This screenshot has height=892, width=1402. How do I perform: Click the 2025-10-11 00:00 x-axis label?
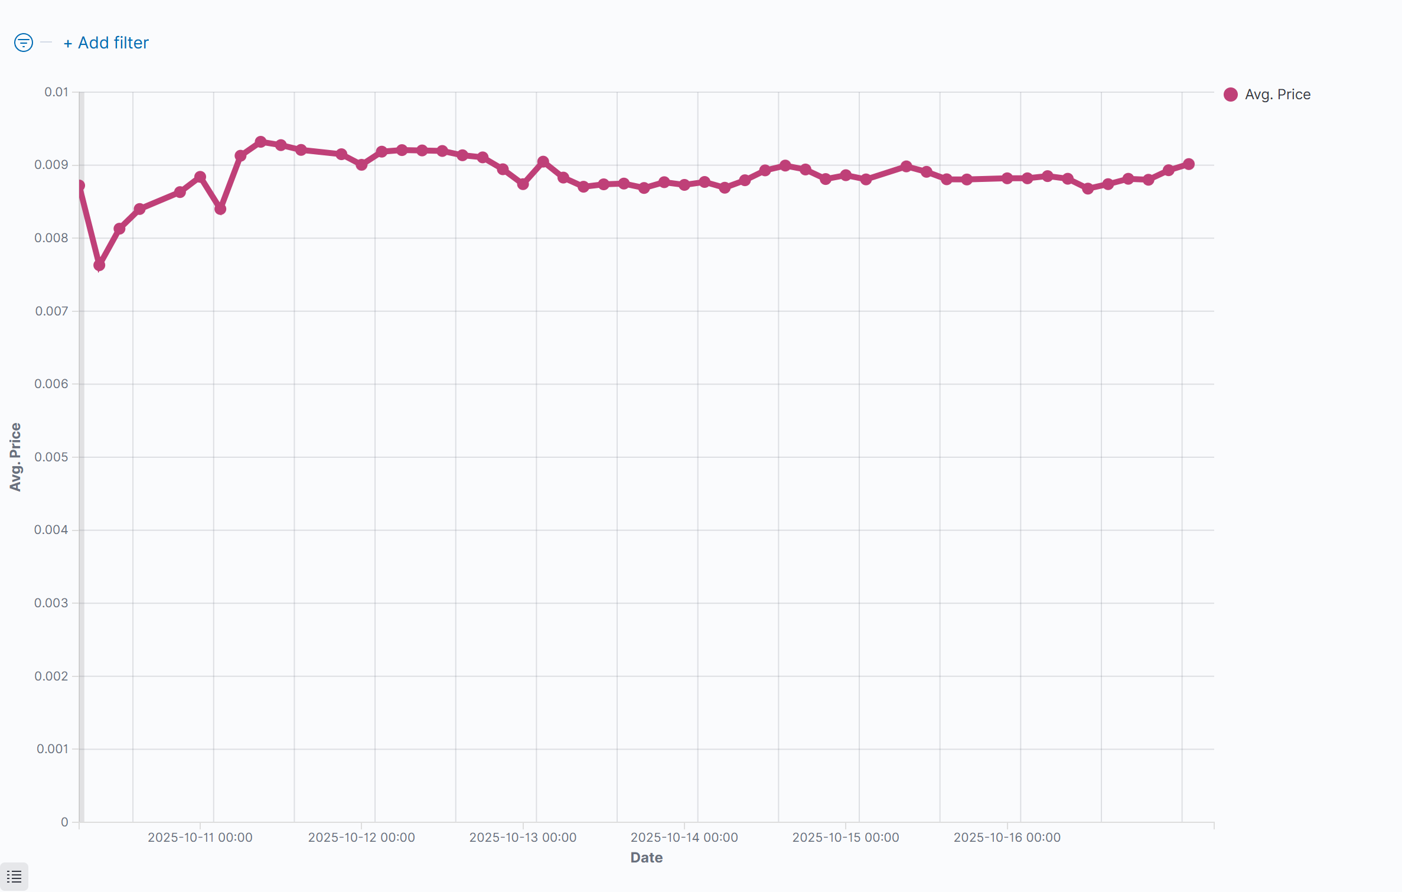pyautogui.click(x=200, y=837)
